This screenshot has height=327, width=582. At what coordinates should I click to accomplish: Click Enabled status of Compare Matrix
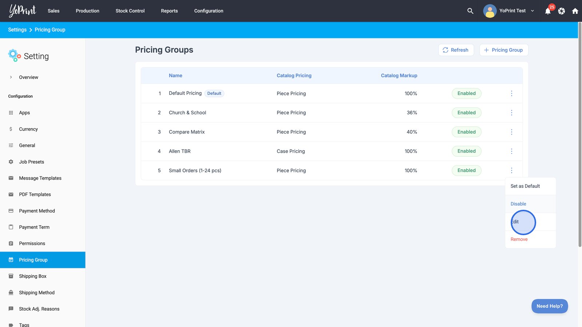[x=466, y=132]
